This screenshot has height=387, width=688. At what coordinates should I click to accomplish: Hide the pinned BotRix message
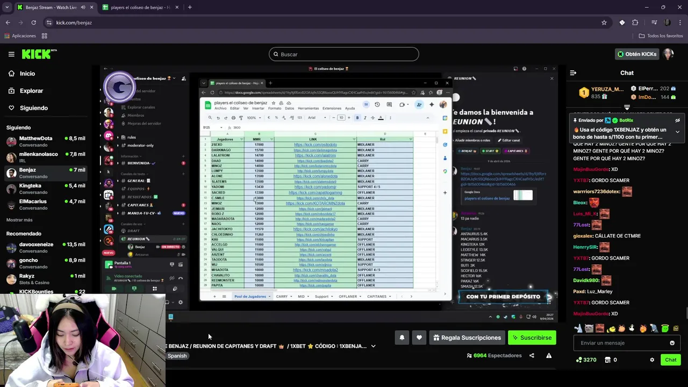pyautogui.click(x=677, y=120)
